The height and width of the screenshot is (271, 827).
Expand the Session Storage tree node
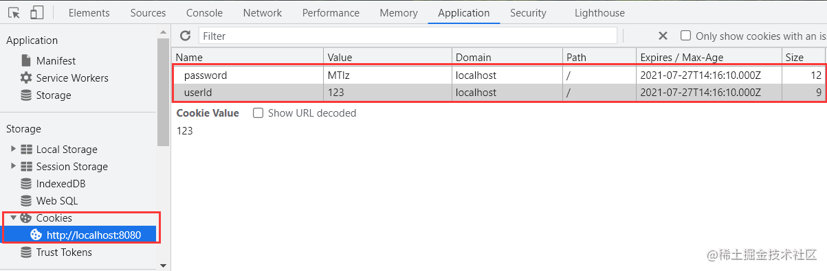tap(13, 166)
